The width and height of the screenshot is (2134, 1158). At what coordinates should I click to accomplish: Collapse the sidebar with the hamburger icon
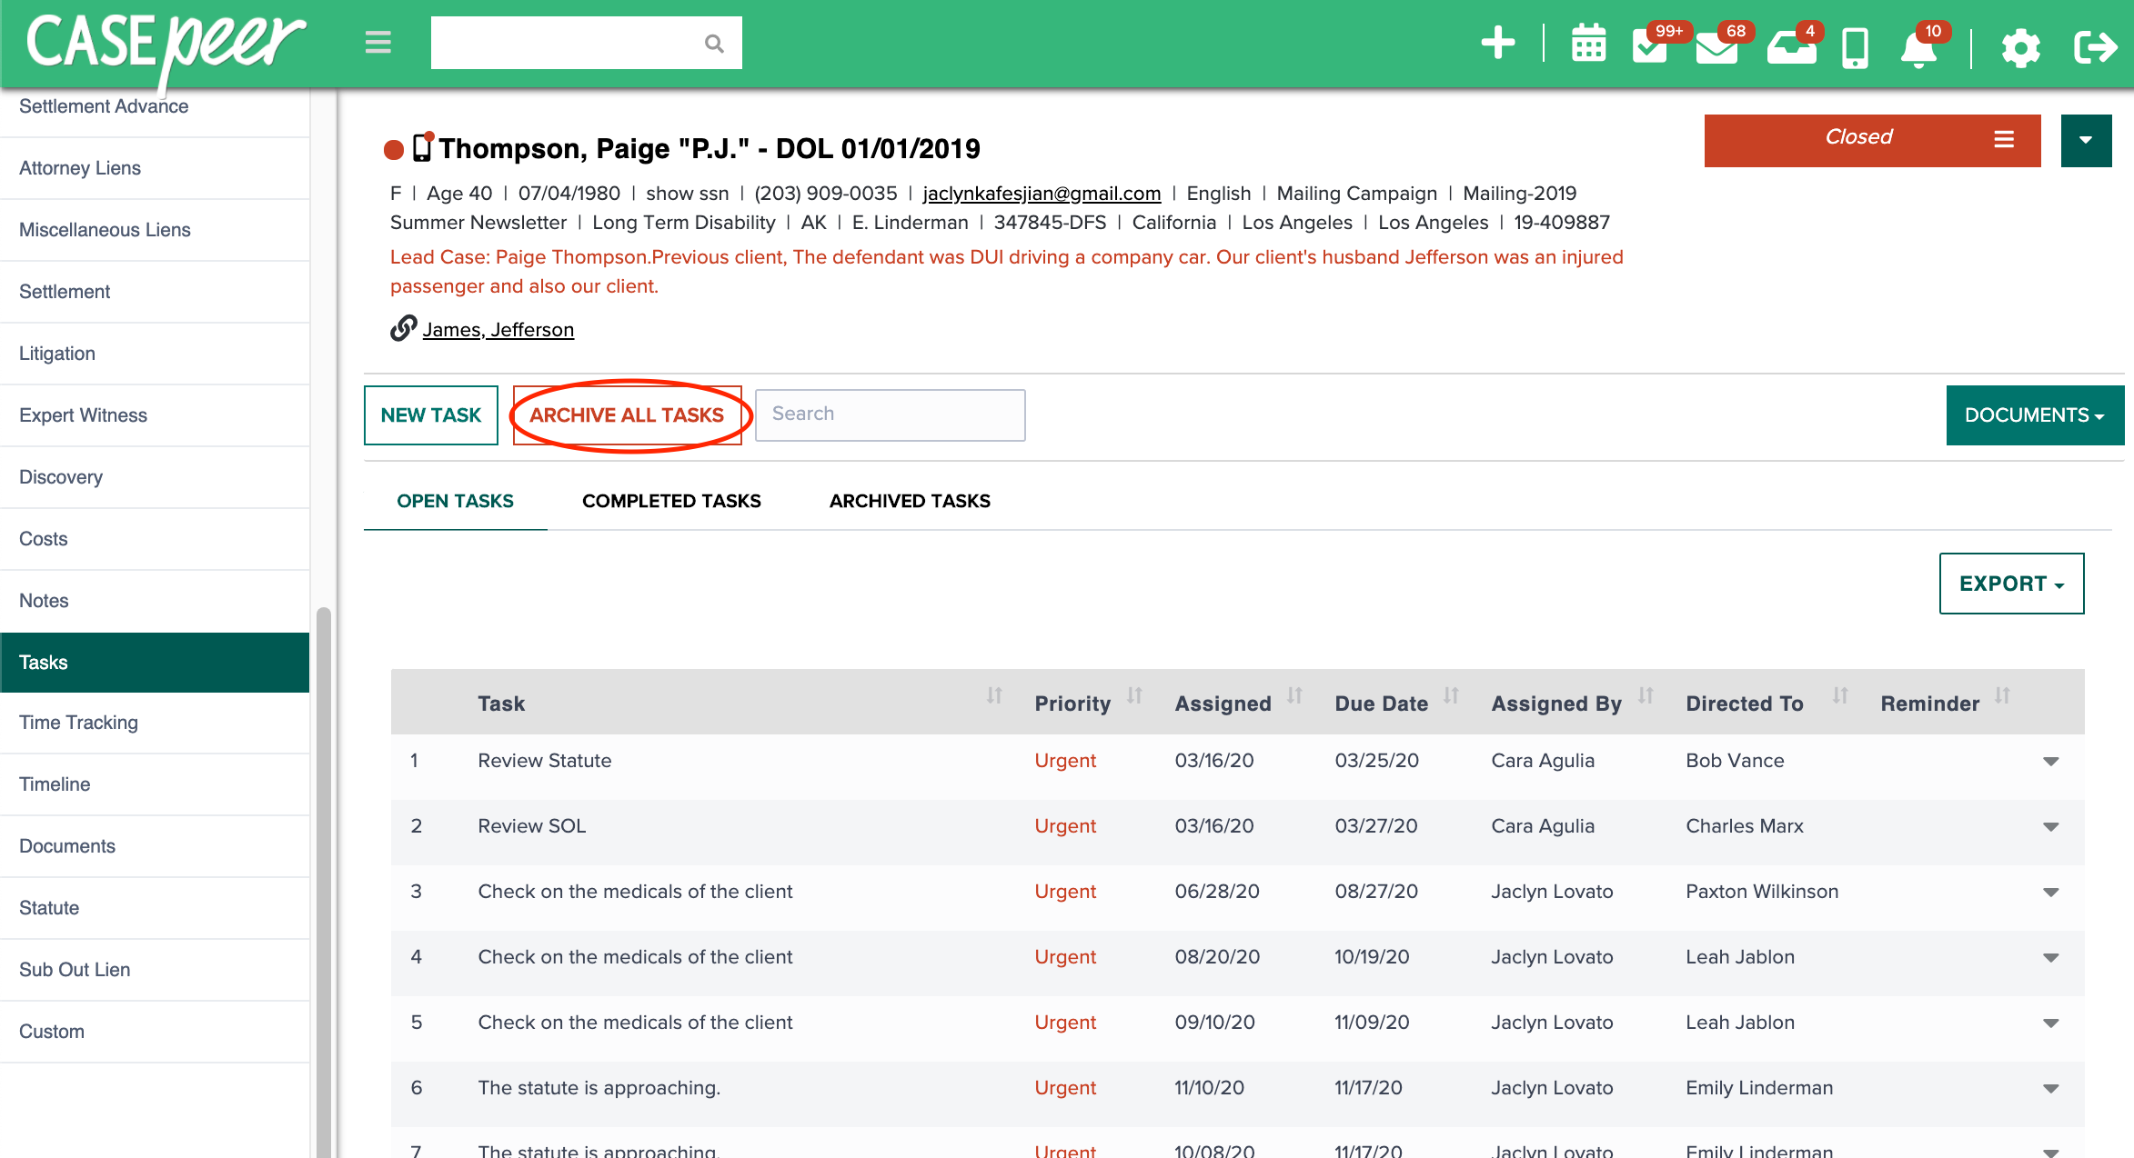377,42
